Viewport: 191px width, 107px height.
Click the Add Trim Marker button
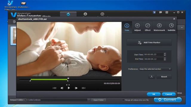coord(149,43)
